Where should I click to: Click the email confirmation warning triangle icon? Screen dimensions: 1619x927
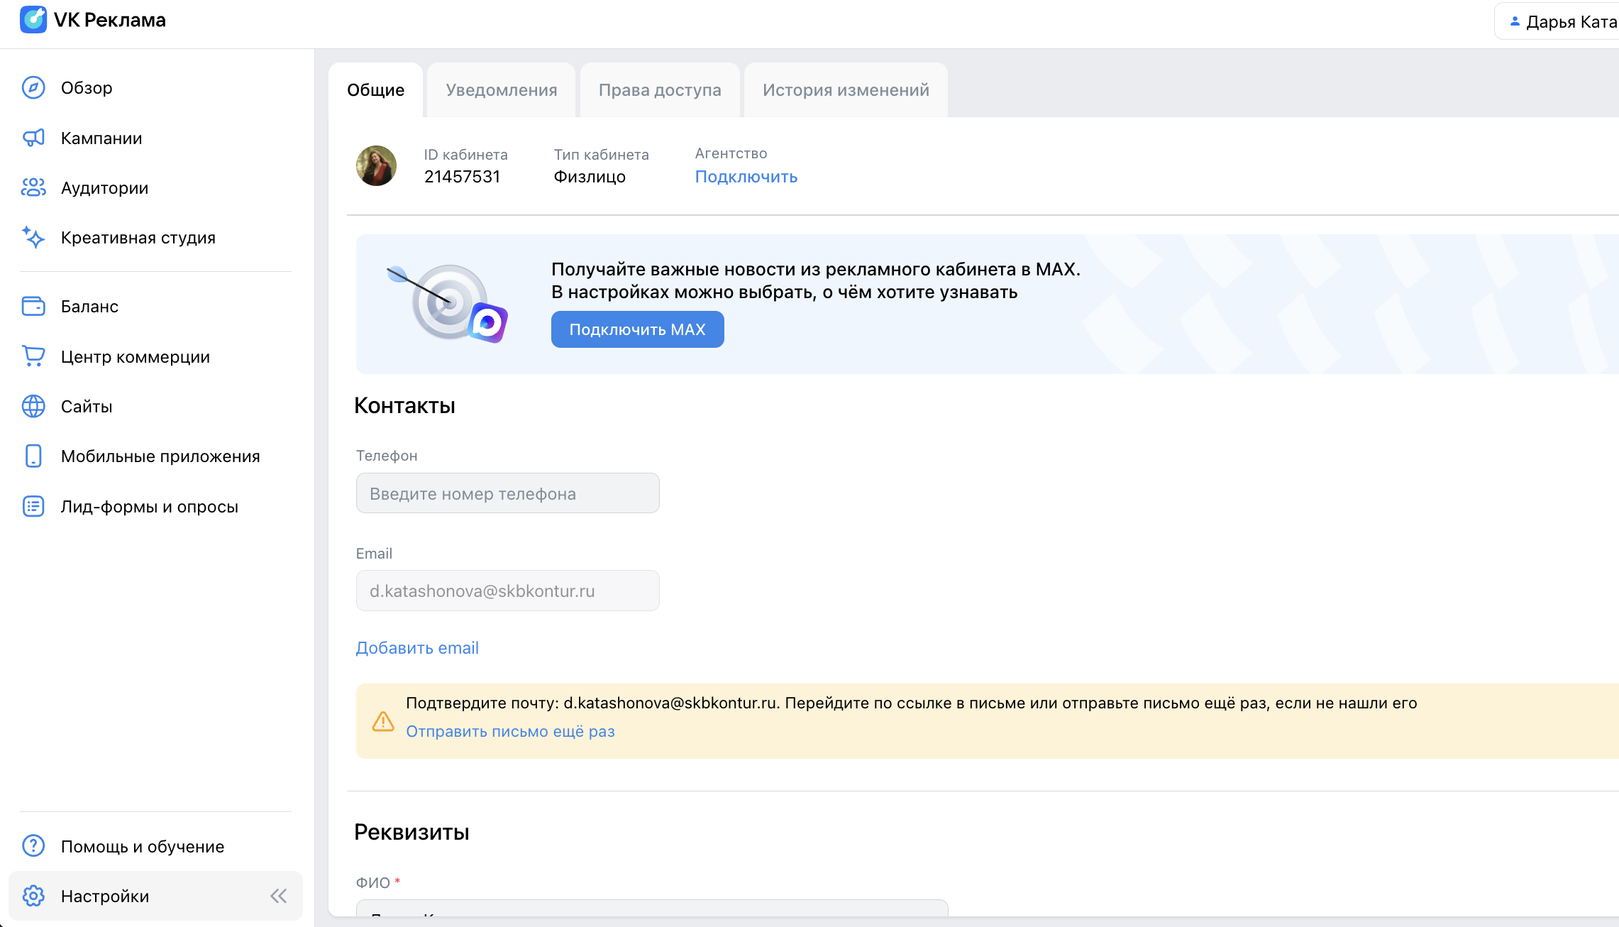[x=383, y=721]
